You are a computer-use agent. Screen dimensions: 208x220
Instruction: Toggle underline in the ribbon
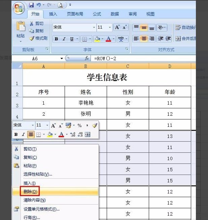click(x=72, y=39)
